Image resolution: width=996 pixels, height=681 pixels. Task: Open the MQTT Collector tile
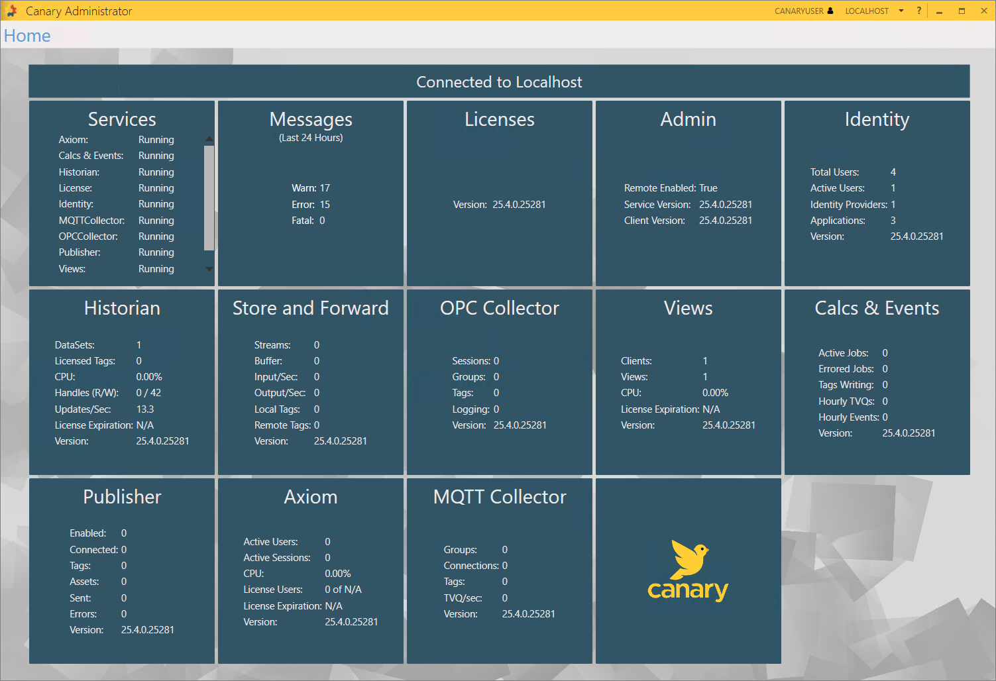pos(499,571)
